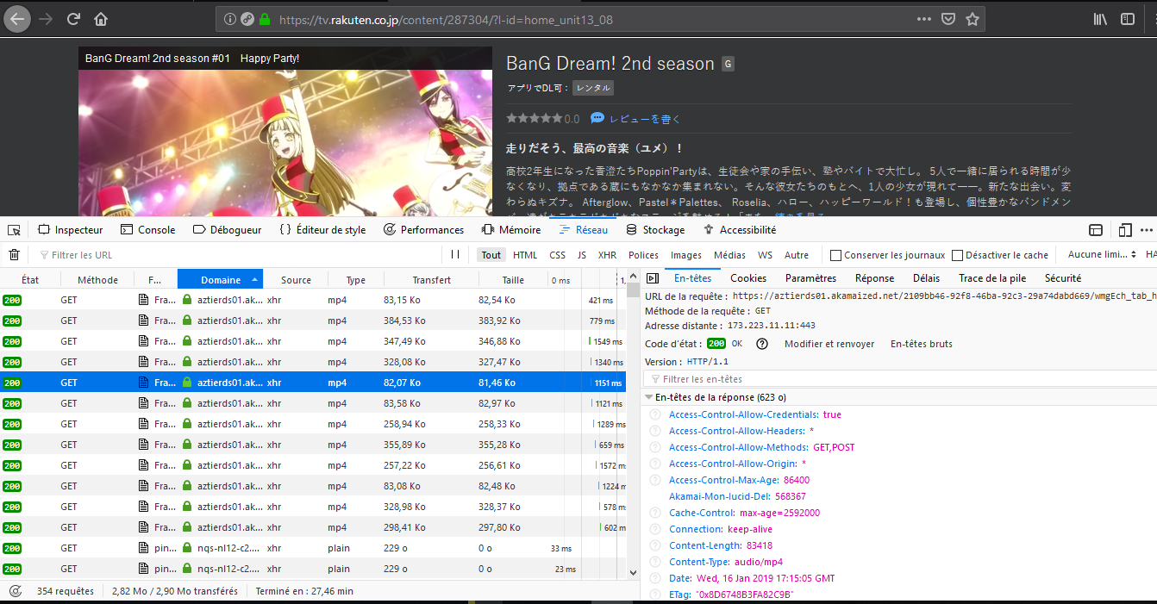This screenshot has height=604, width=1157.
Task: Collapse the request details pane with toggle icon
Action: (x=653, y=278)
